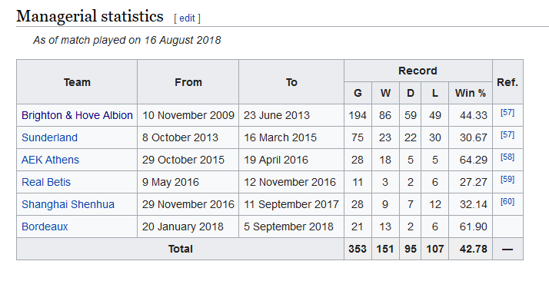Image resolution: width=549 pixels, height=281 pixels.
Task: Click the Managerial statistics heading
Action: (x=90, y=16)
